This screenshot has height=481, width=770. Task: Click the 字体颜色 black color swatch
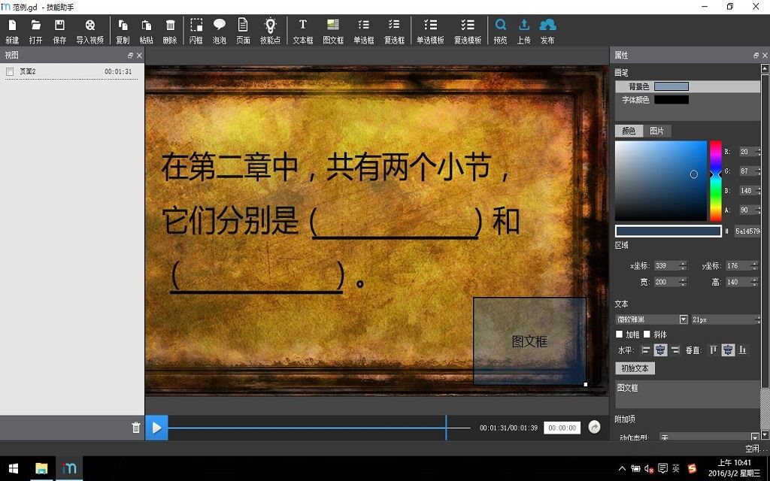[671, 100]
